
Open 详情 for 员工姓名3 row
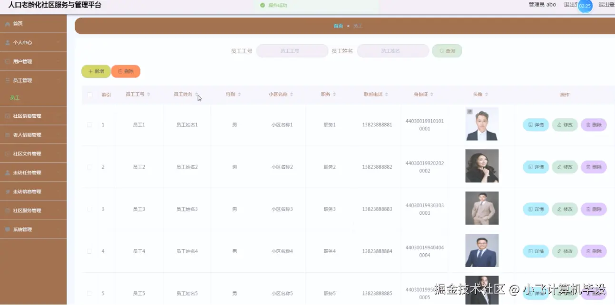click(536, 209)
